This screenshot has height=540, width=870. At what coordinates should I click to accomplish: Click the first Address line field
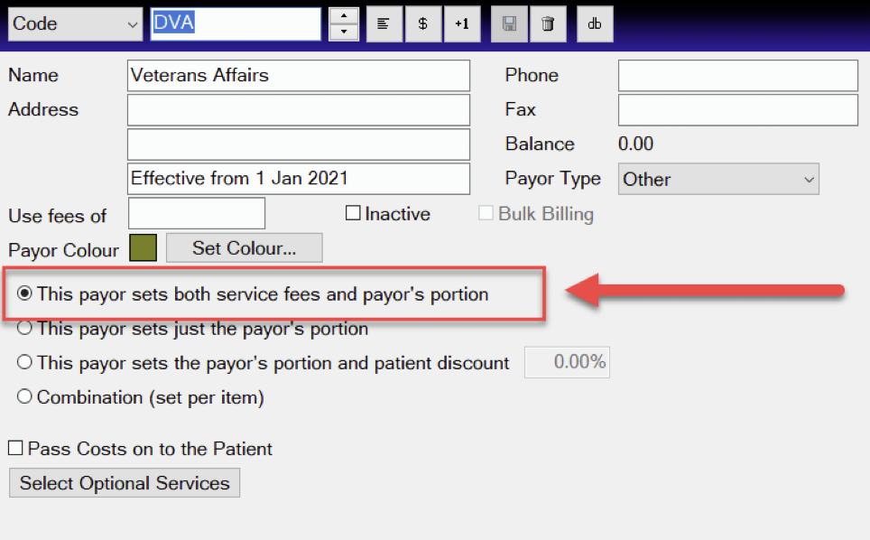click(x=299, y=110)
